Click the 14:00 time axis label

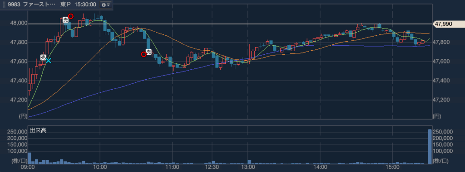point(320,167)
